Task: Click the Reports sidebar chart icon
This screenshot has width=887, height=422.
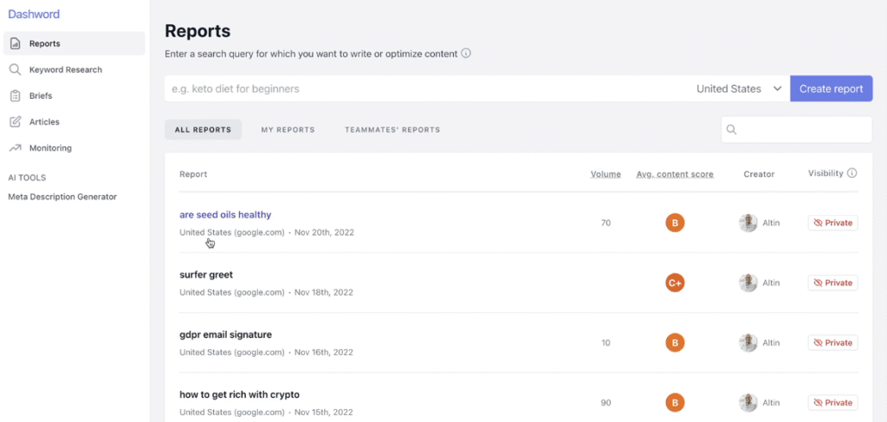Action: pyautogui.click(x=15, y=43)
